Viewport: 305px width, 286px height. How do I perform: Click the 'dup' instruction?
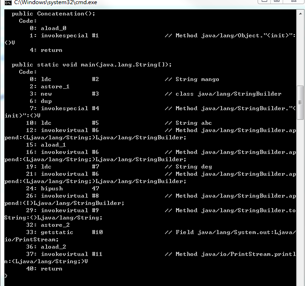(47, 101)
